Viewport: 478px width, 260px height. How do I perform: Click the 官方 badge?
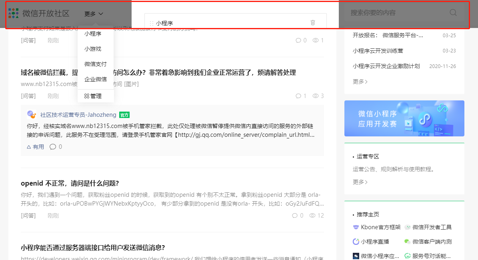[x=124, y=115]
